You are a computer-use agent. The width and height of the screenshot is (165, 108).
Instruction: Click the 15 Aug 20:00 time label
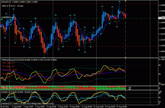click(x=110, y=107)
